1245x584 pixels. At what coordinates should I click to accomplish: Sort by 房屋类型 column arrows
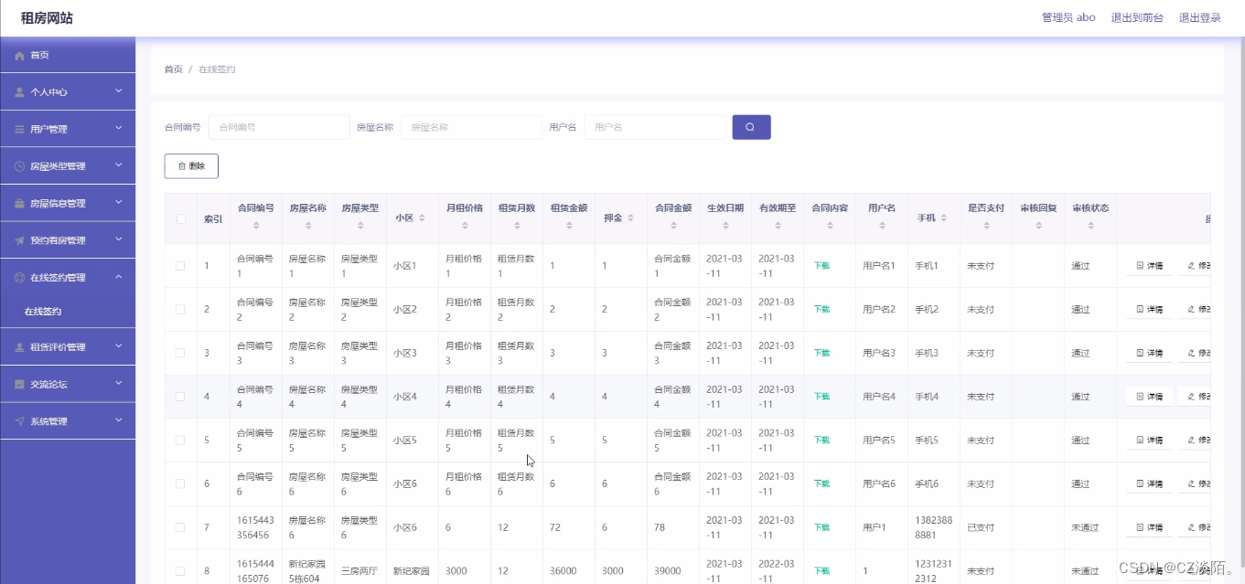360,225
